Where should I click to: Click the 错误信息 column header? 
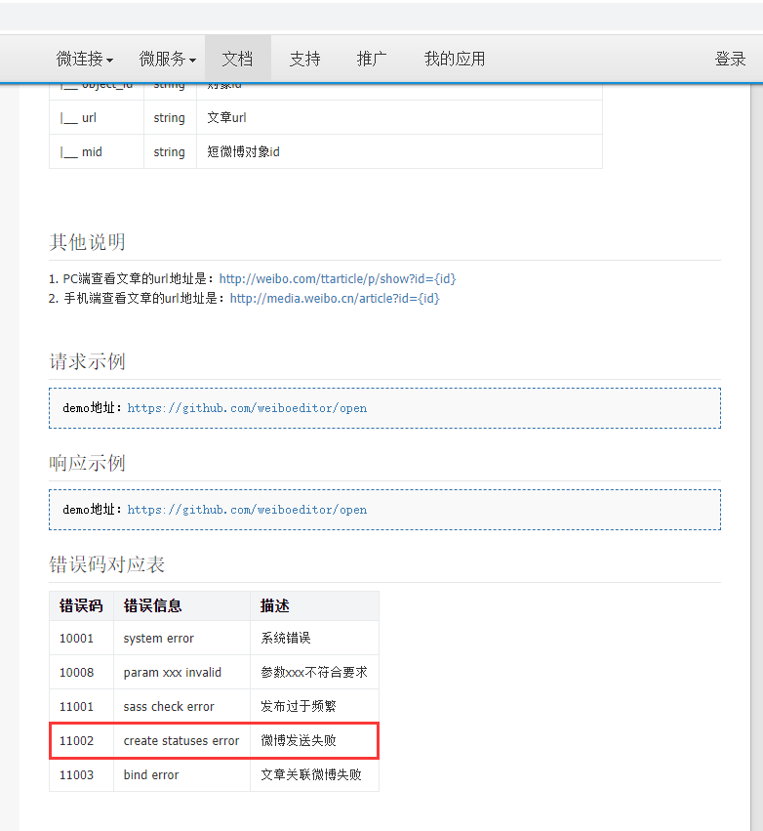point(152,605)
